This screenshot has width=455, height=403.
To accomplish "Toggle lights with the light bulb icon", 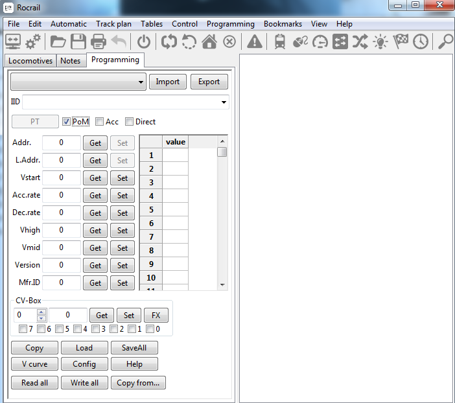I will click(380, 41).
